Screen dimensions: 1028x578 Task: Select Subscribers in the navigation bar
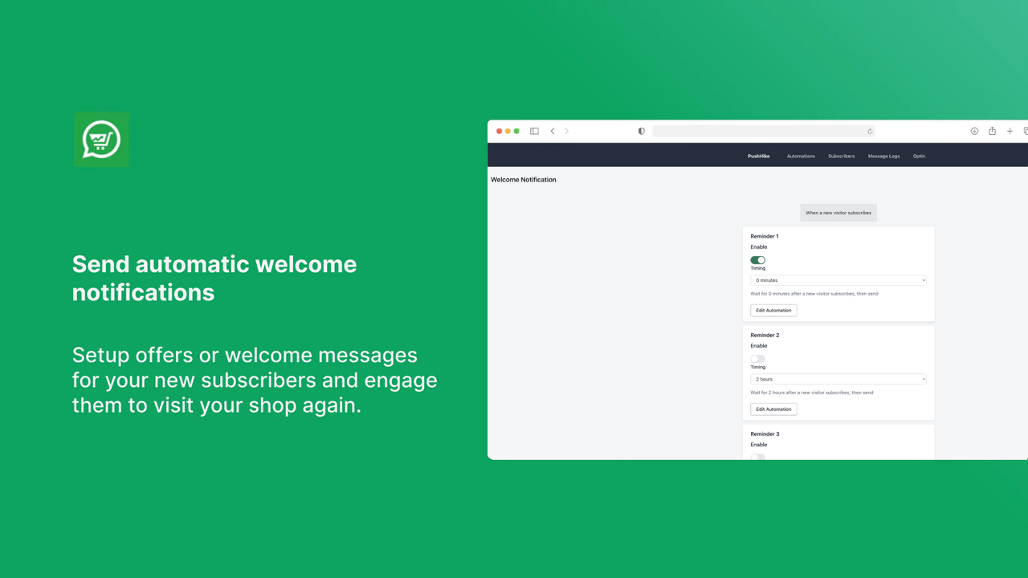point(841,156)
